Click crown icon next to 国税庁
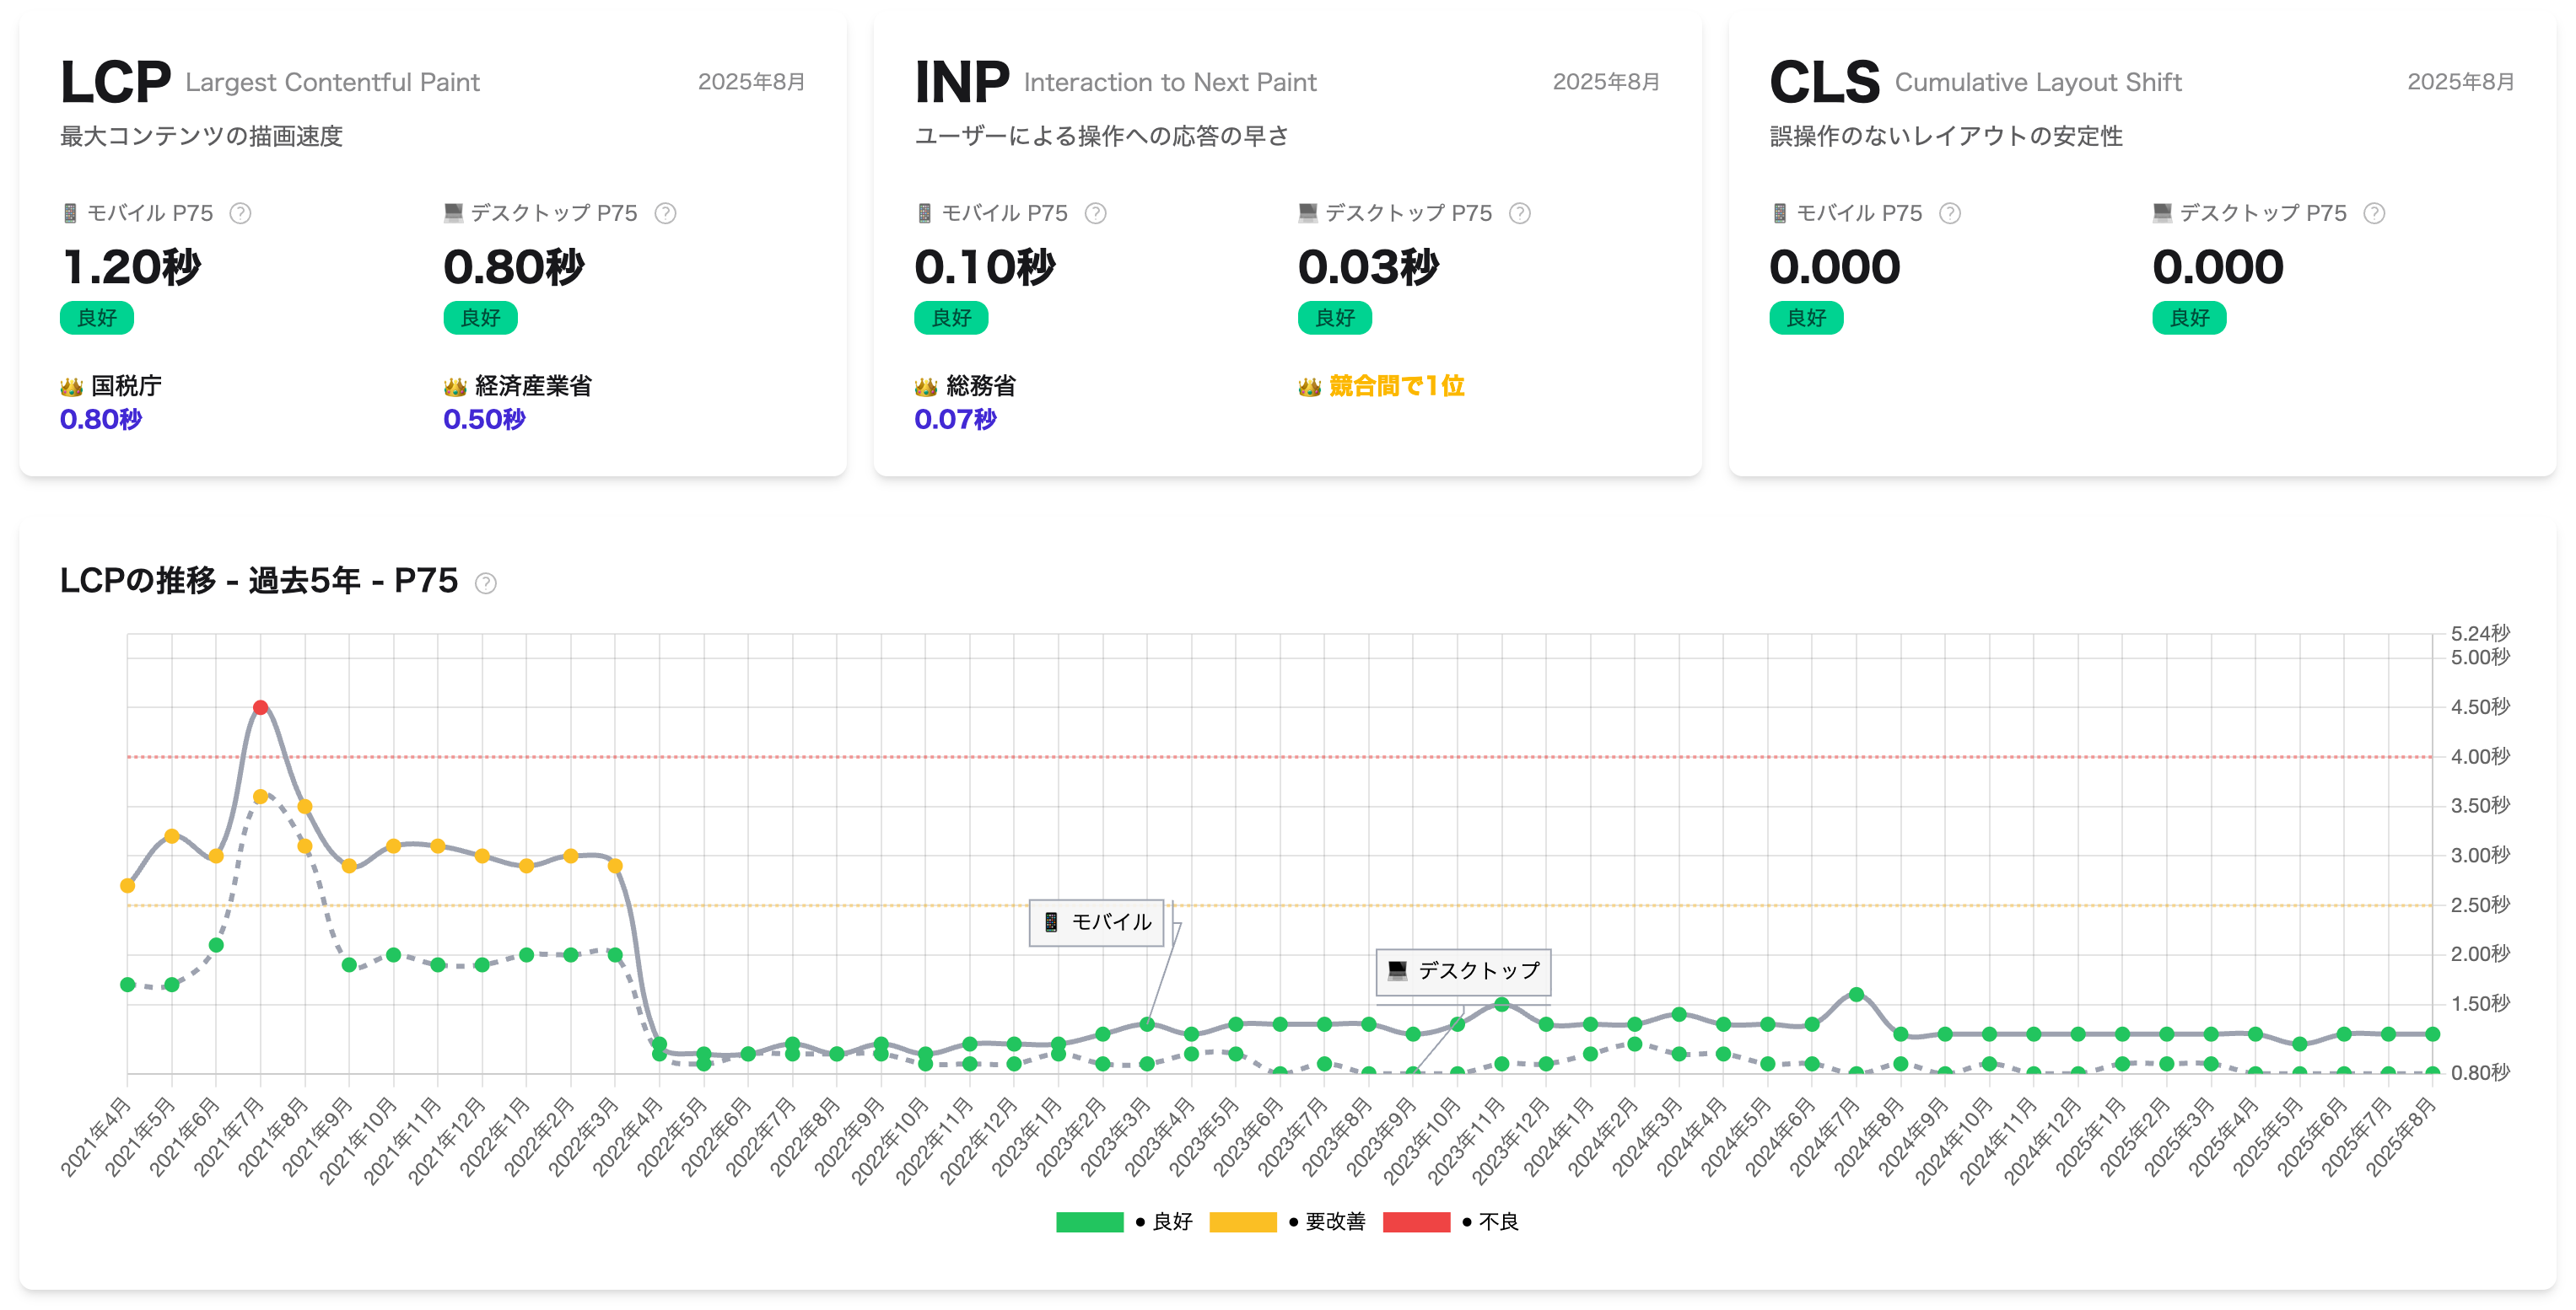Image resolution: width=2576 pixels, height=1310 pixels. pyautogui.click(x=71, y=387)
